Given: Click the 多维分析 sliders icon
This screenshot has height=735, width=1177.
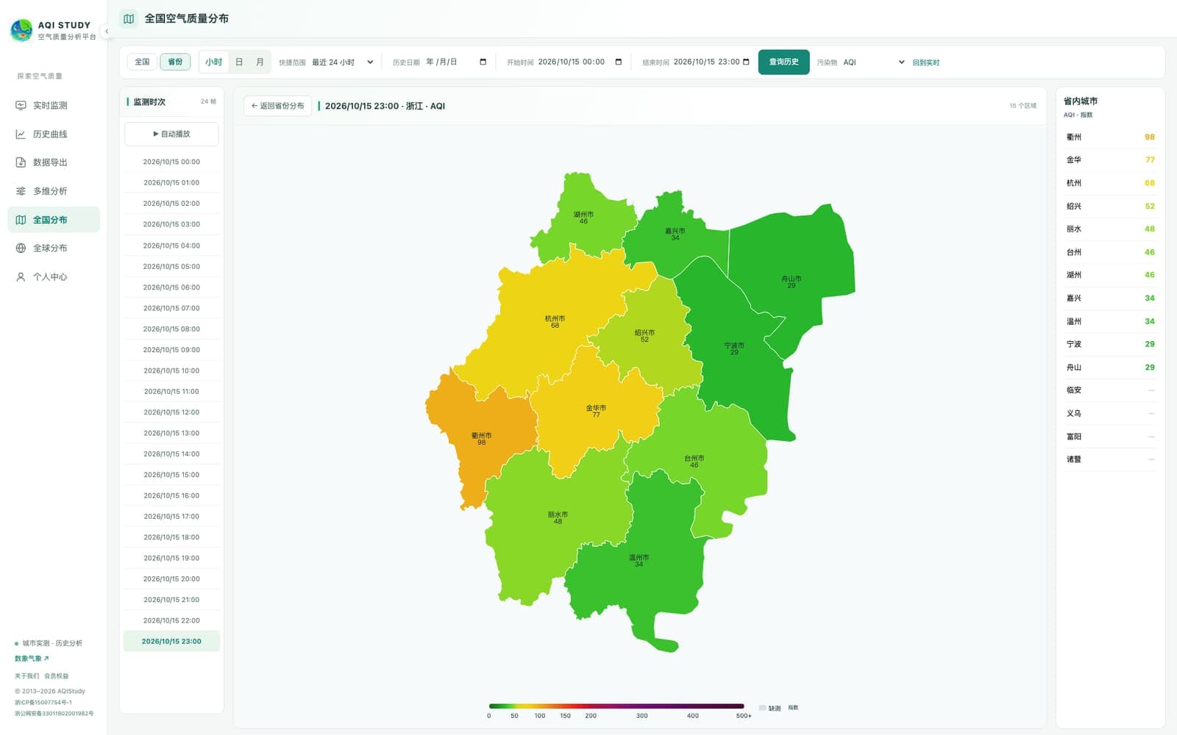Looking at the screenshot, I should [21, 191].
